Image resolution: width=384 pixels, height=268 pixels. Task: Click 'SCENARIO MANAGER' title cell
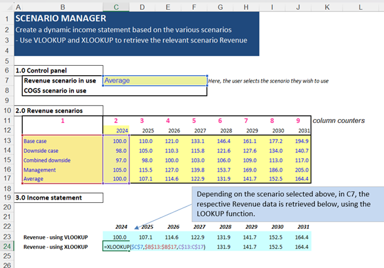tap(61, 19)
